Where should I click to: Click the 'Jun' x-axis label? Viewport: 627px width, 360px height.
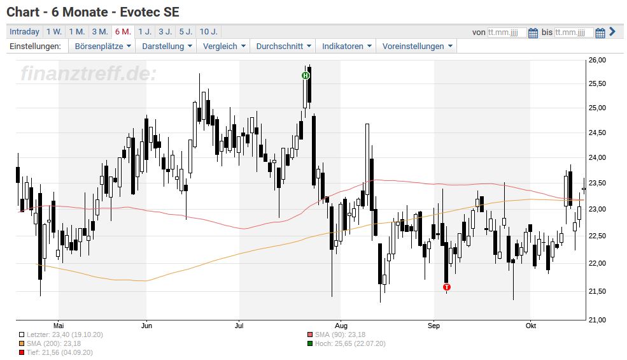[146, 326]
